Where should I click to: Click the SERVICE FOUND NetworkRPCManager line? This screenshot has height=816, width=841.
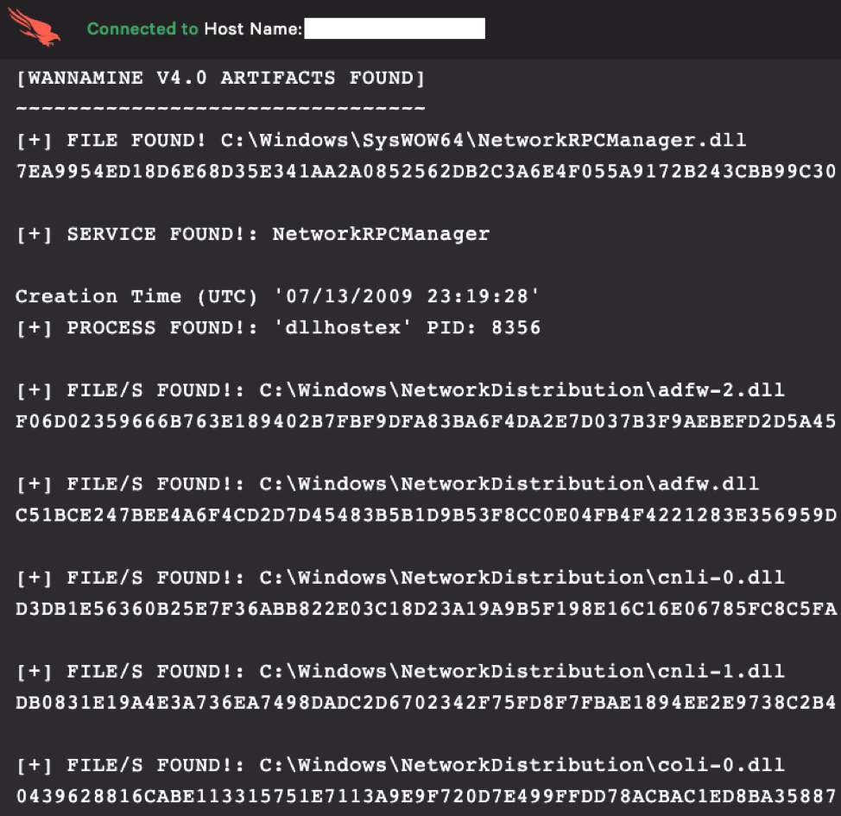252,234
